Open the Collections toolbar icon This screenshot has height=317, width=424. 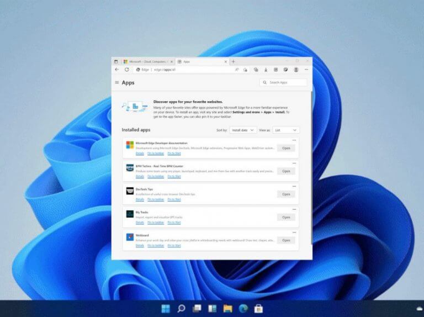256,70
